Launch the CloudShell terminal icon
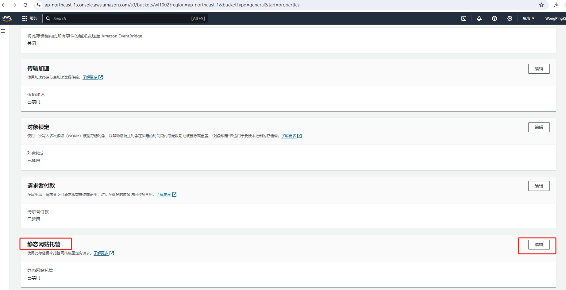Image resolution: width=566 pixels, height=290 pixels. point(464,18)
